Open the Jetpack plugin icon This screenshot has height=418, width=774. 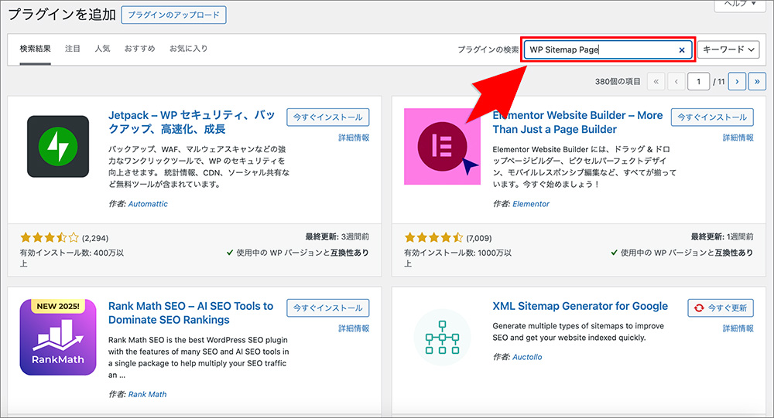pos(58,146)
